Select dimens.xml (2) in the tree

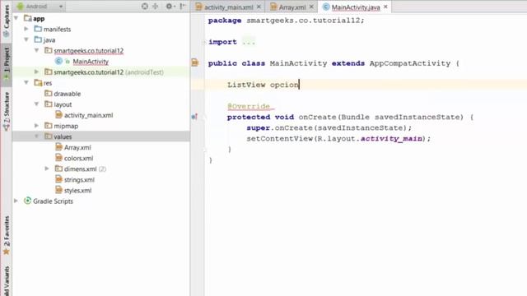[85, 169]
